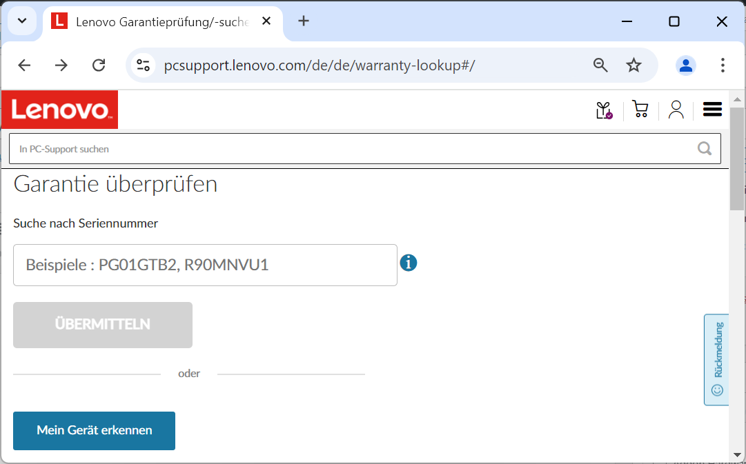
Task: Open the Rückmeldung feedback side tab
Action: pyautogui.click(x=716, y=359)
